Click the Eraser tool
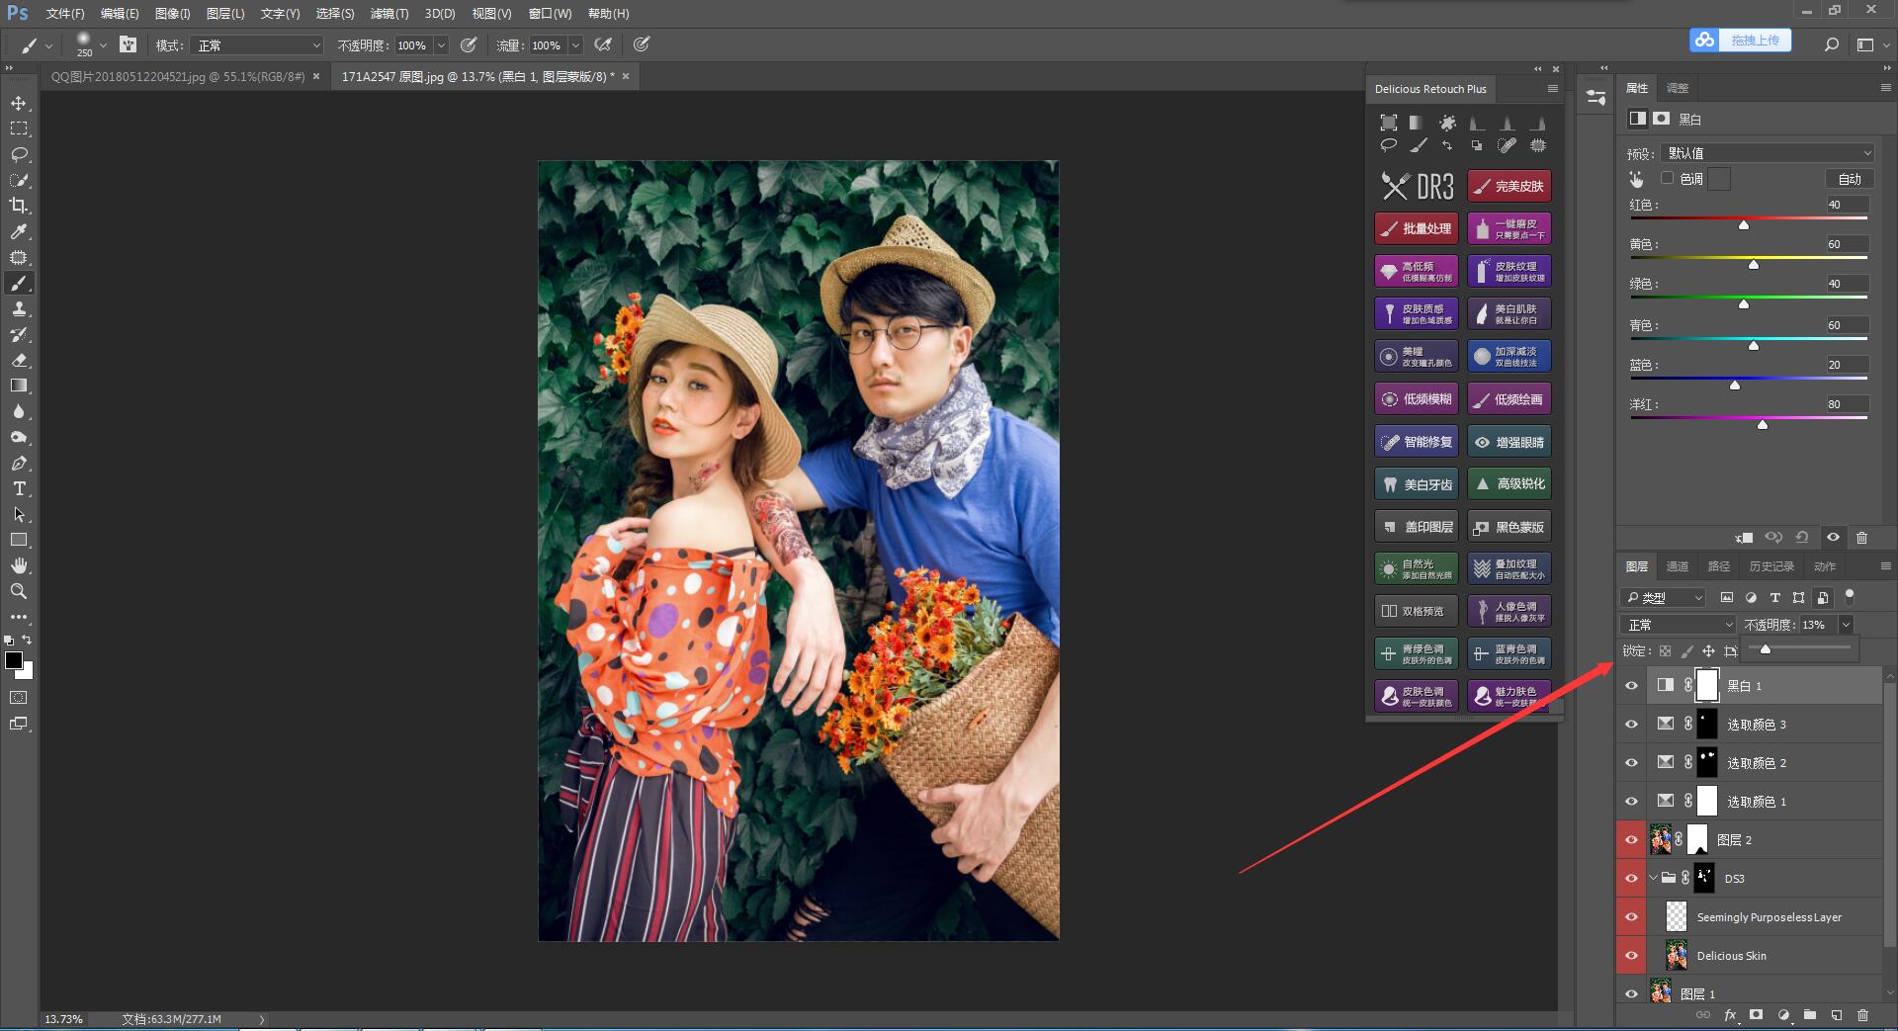The height and width of the screenshot is (1031, 1898). [19, 361]
